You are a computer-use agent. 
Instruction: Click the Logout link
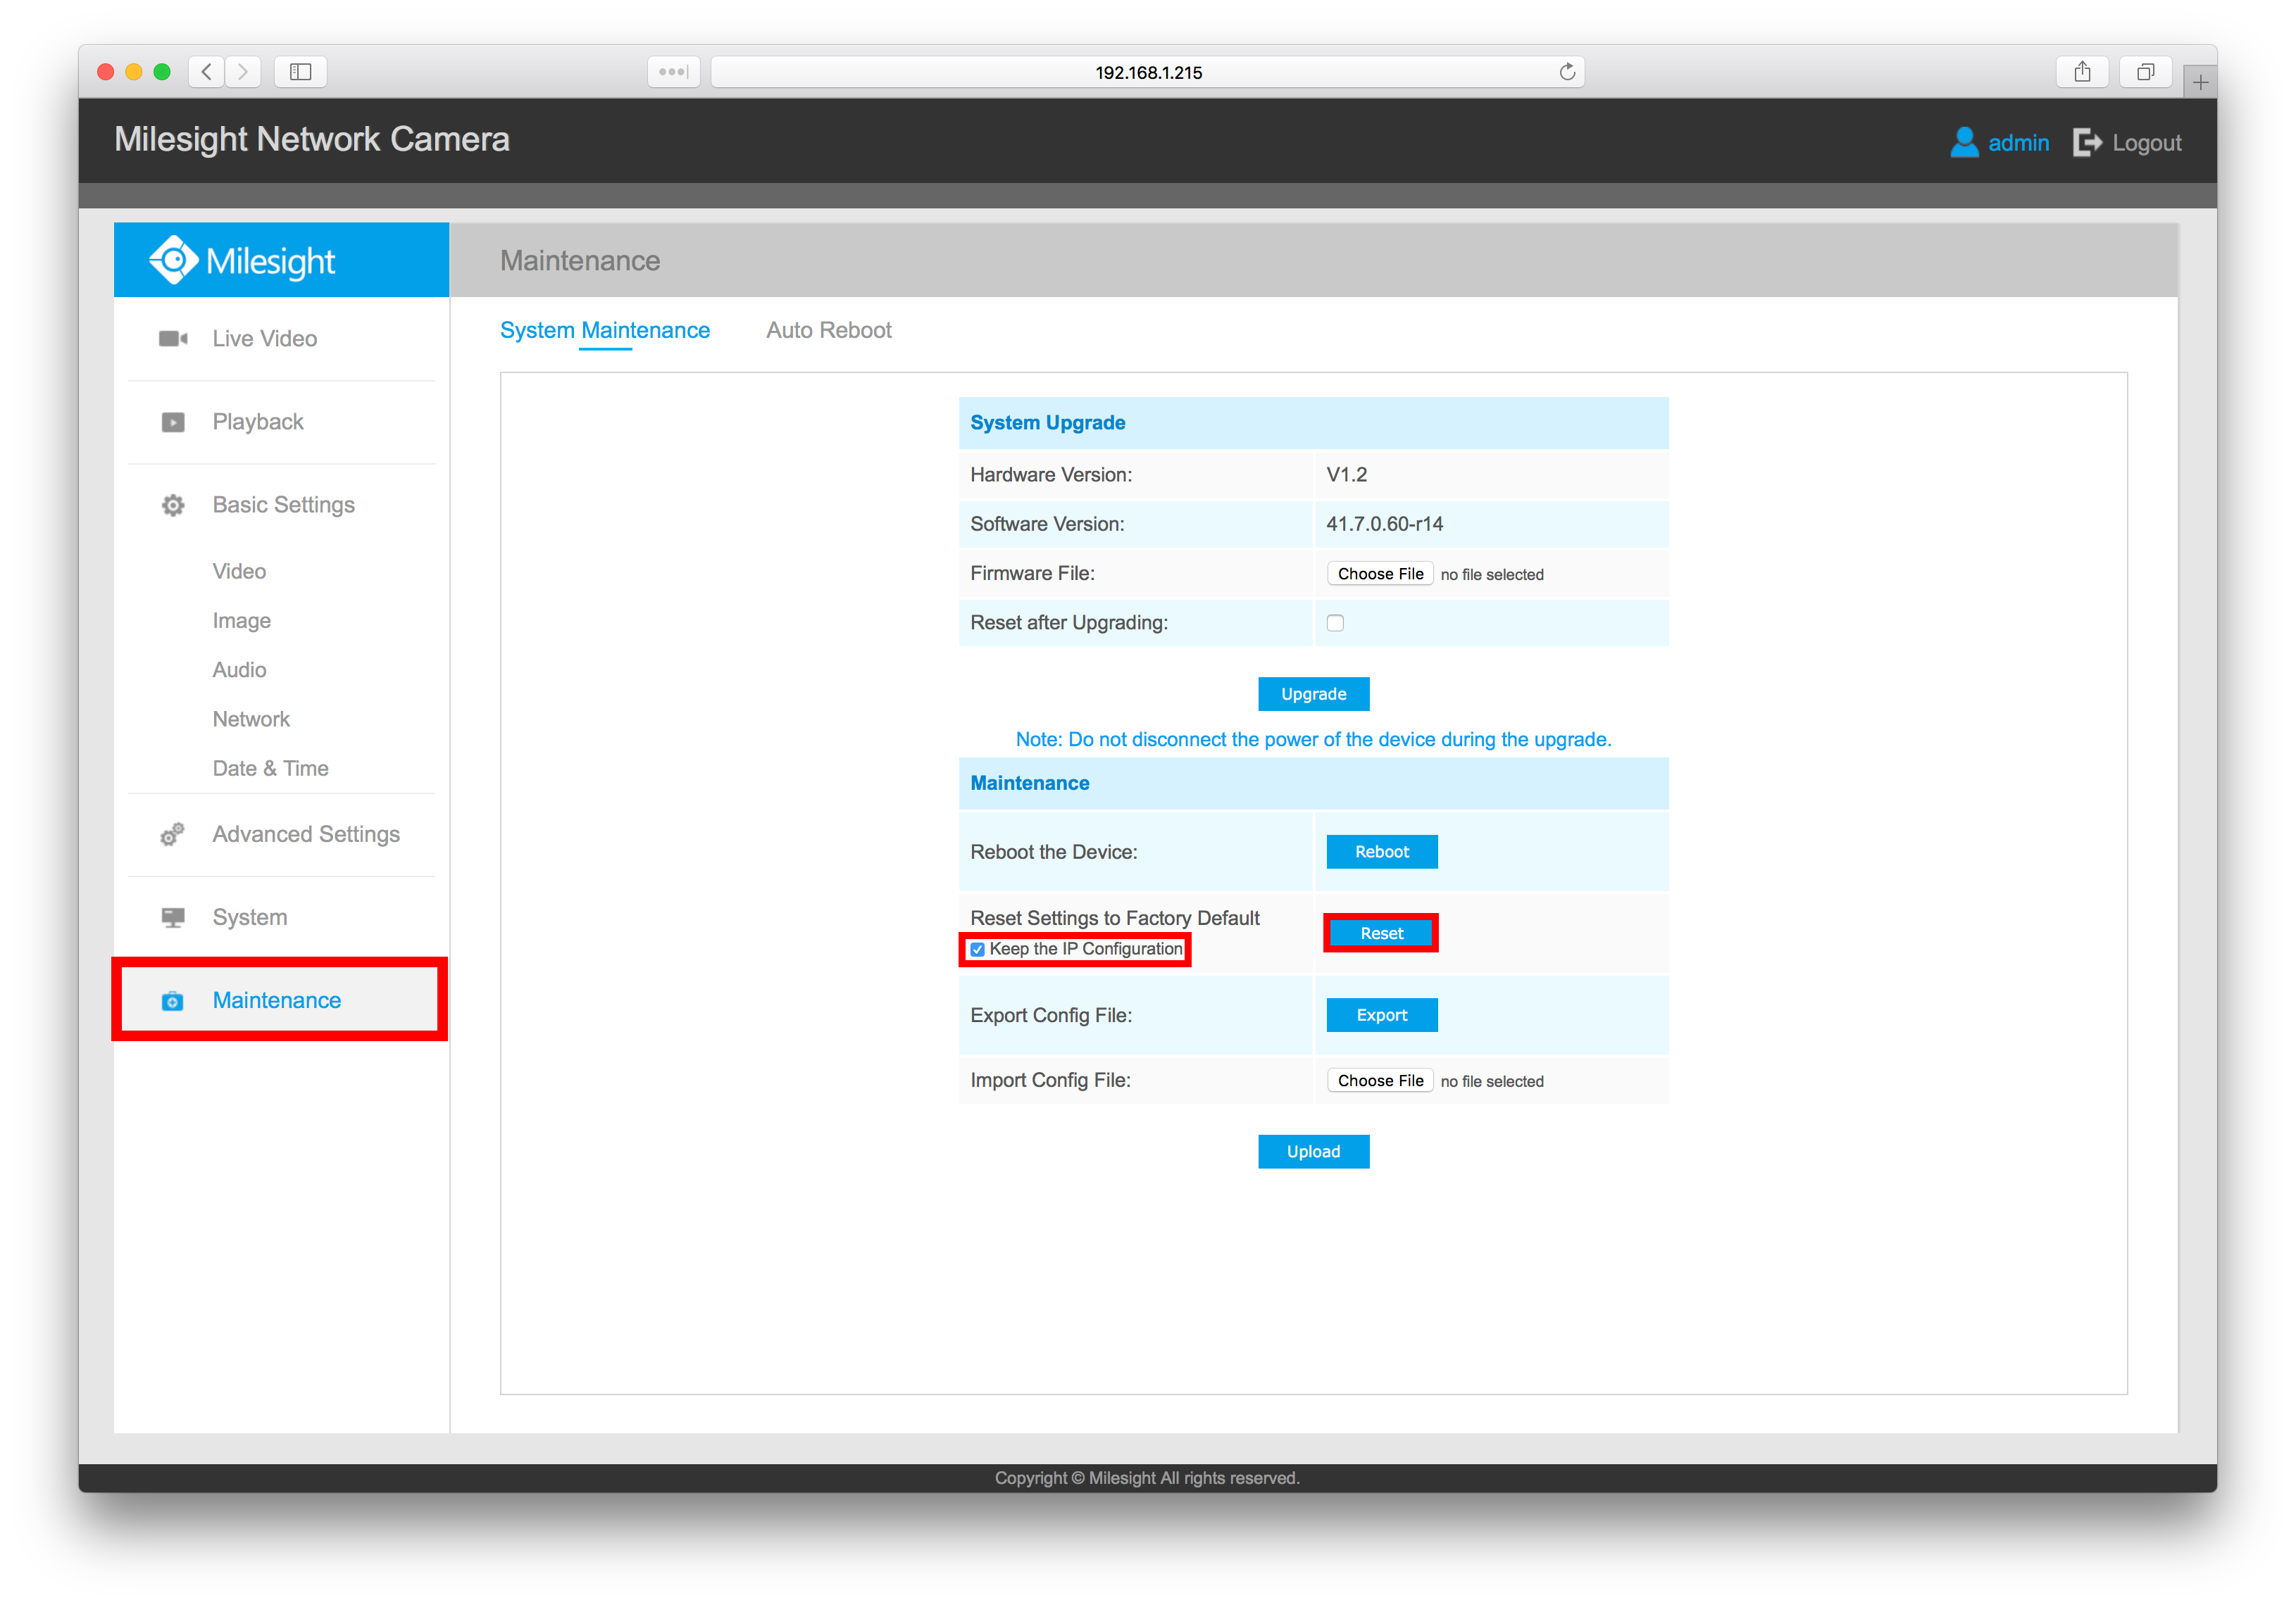2146,143
